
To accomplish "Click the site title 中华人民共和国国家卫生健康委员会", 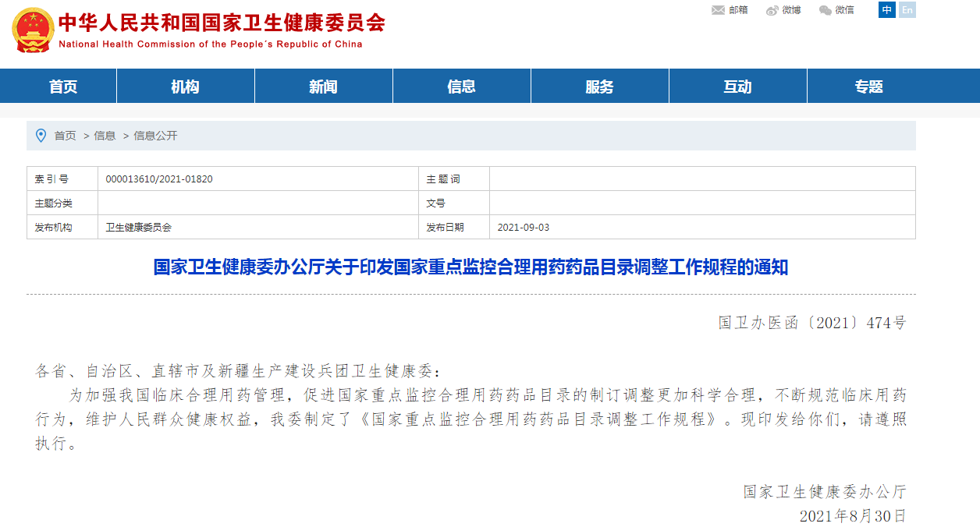I will tap(222, 22).
